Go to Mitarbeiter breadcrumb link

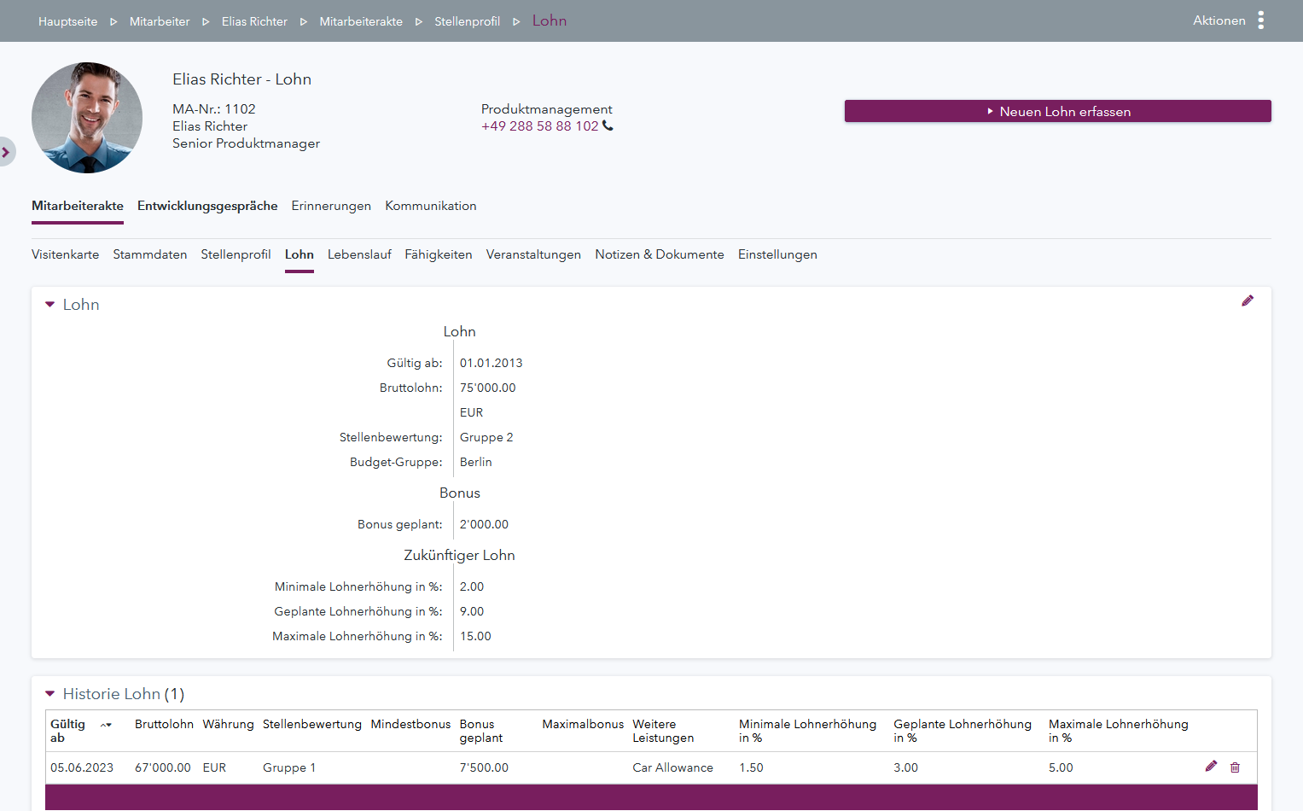point(160,21)
